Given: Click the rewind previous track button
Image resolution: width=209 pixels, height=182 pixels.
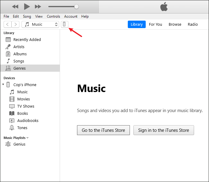Looking at the screenshot, I should point(15,7).
